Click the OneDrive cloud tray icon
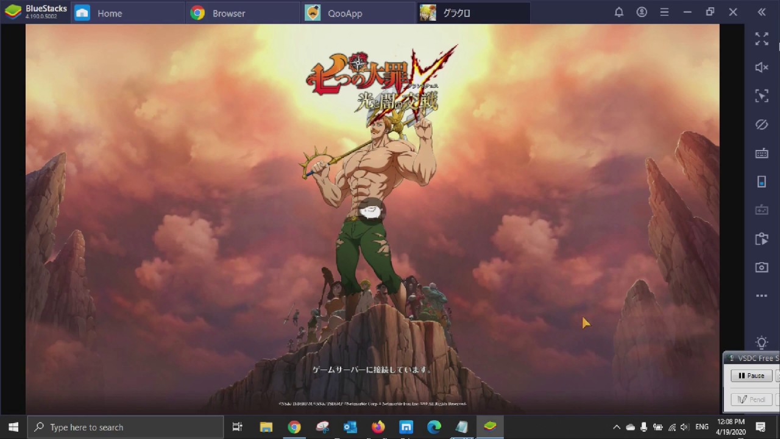Viewport: 780px width, 439px height. [x=631, y=427]
